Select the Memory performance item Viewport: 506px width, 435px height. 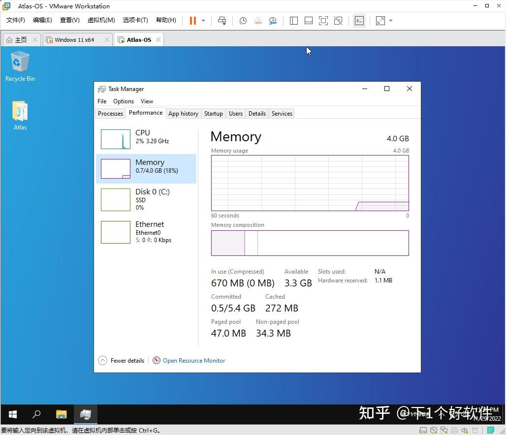(146, 169)
